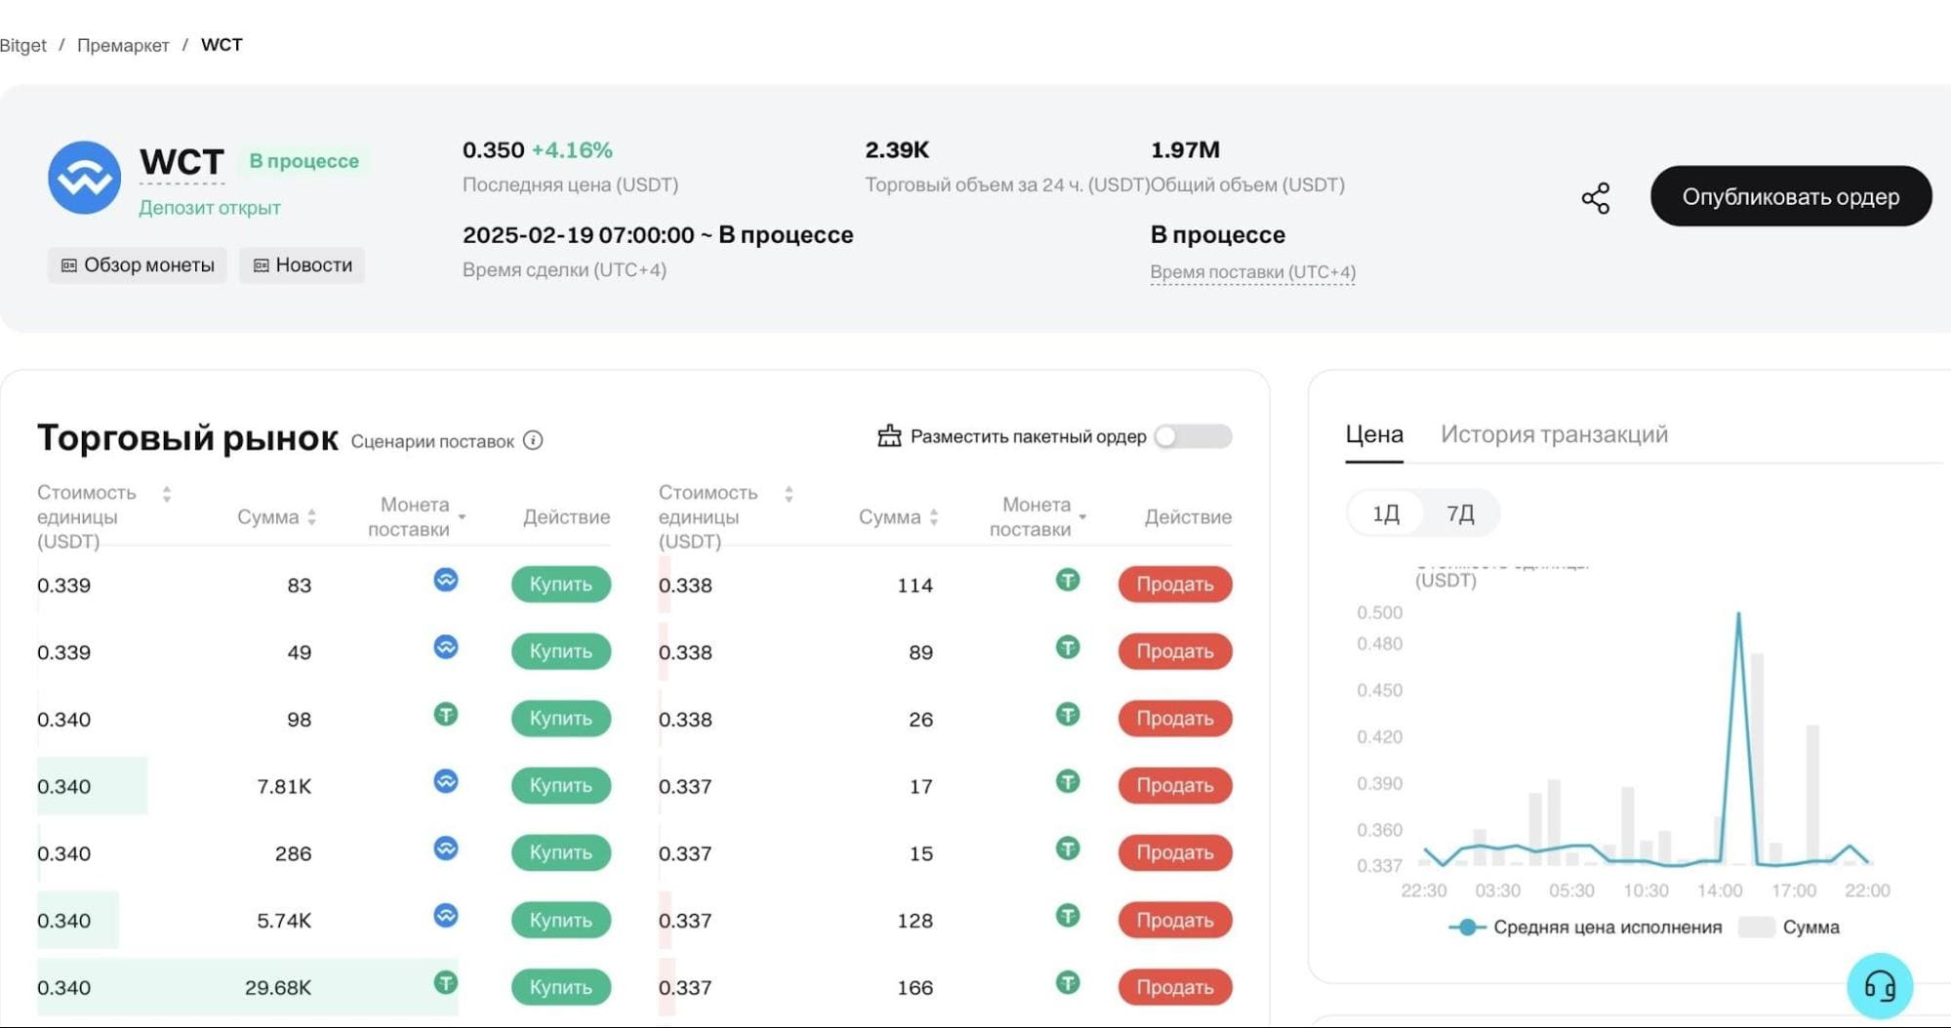Open sell table Монета поставки filter dropdown
This screenshot has height=1028, width=1951.
click(x=1083, y=517)
